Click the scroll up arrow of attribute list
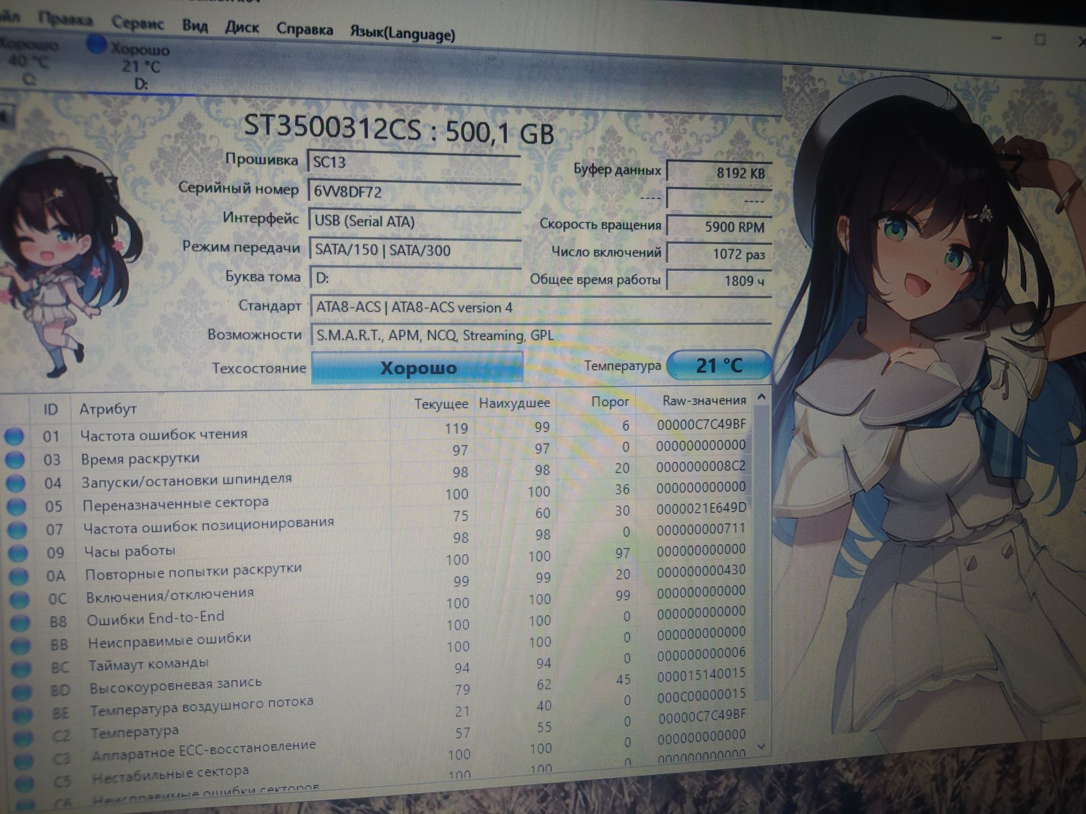Viewport: 1086px width, 814px height. [x=761, y=397]
